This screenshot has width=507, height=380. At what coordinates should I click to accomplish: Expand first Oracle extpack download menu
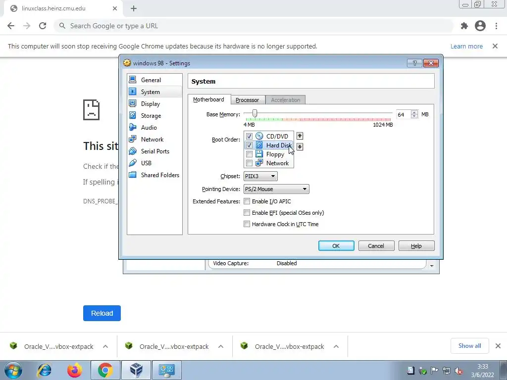[105, 346]
